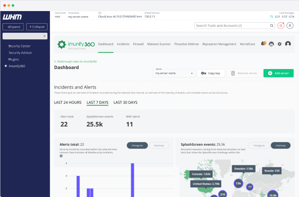Click the info icon under Alerts total

click(61, 156)
